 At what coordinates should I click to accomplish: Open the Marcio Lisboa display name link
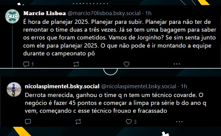45,13
